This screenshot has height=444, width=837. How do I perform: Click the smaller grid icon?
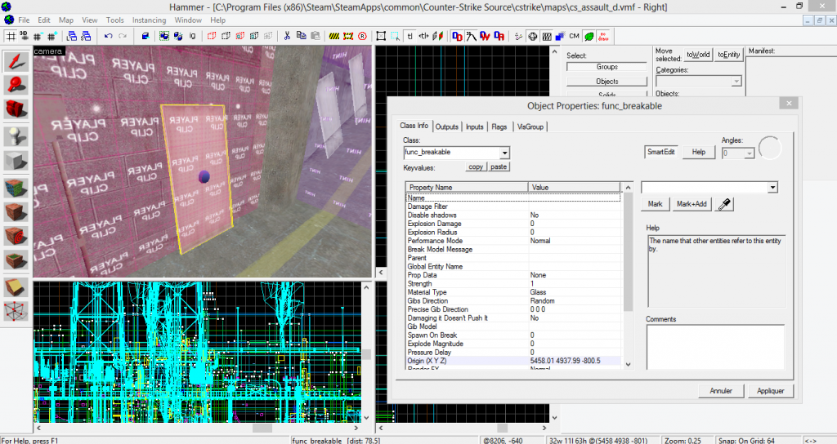38,36
